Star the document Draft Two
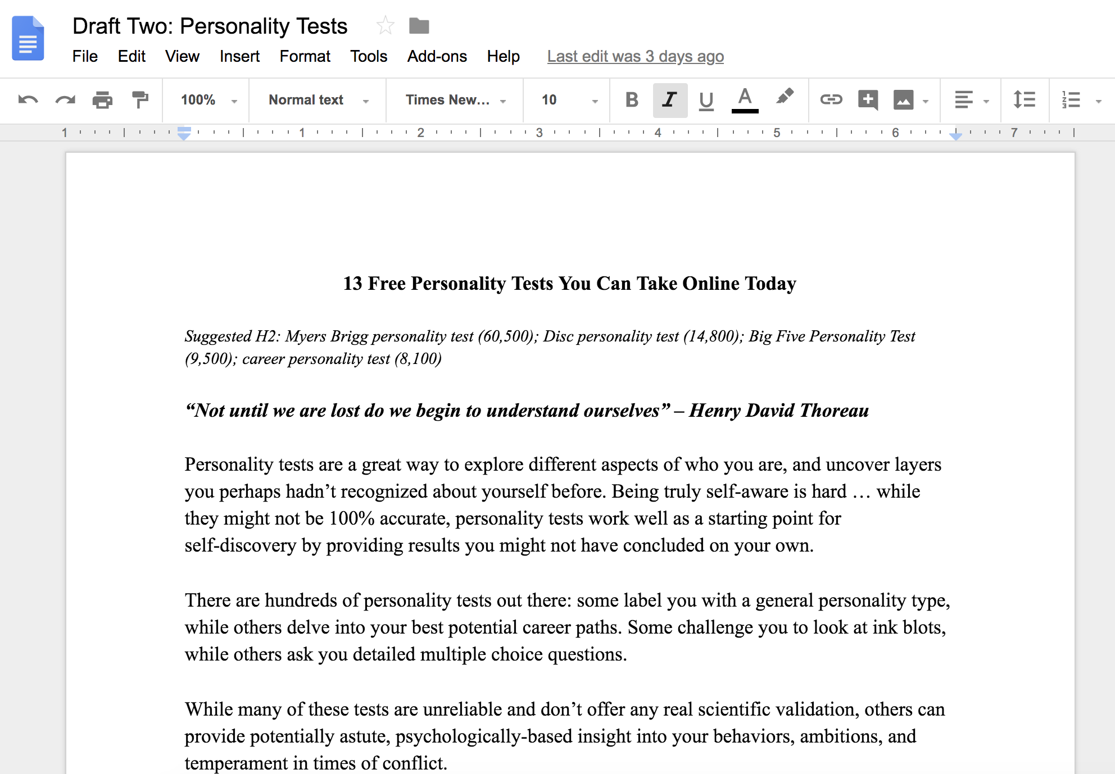1115x774 pixels. 385,26
